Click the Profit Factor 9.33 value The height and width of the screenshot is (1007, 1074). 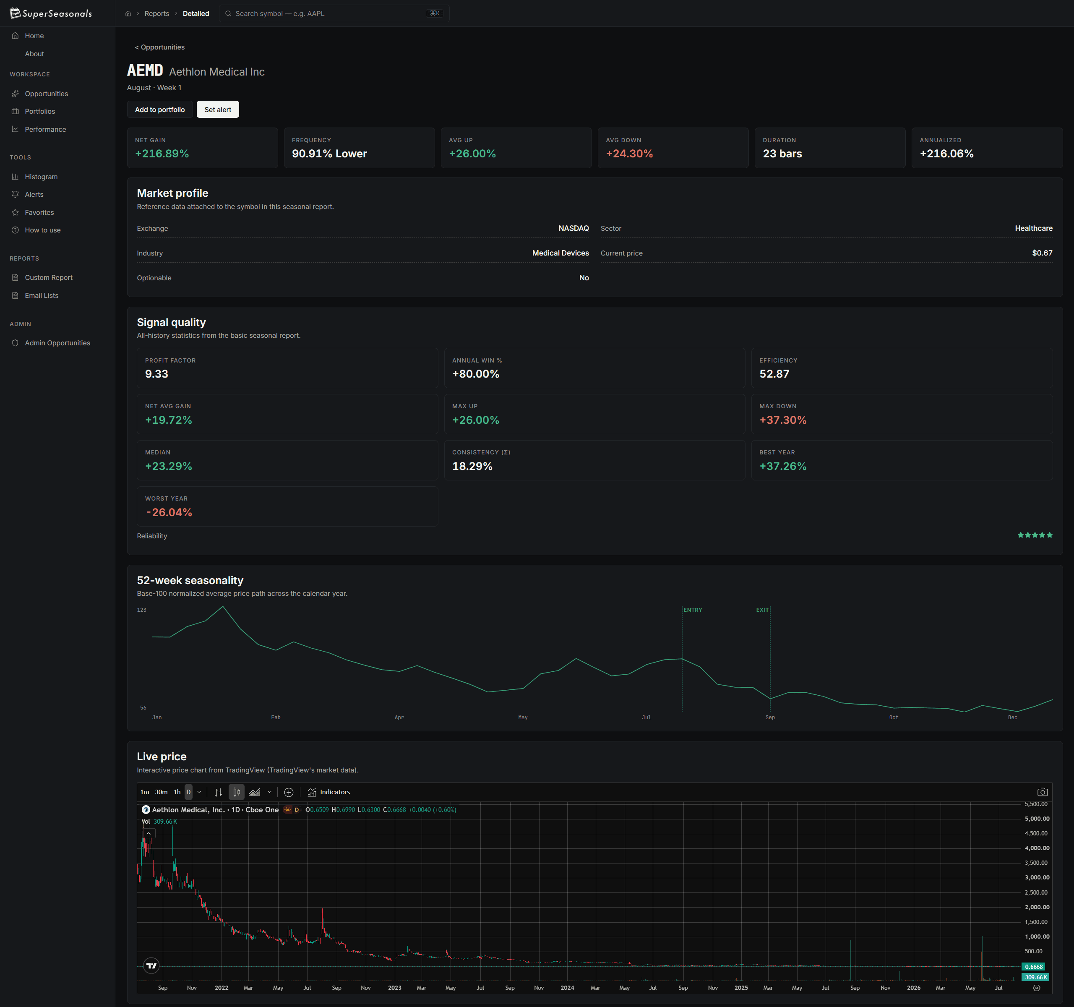coord(156,374)
